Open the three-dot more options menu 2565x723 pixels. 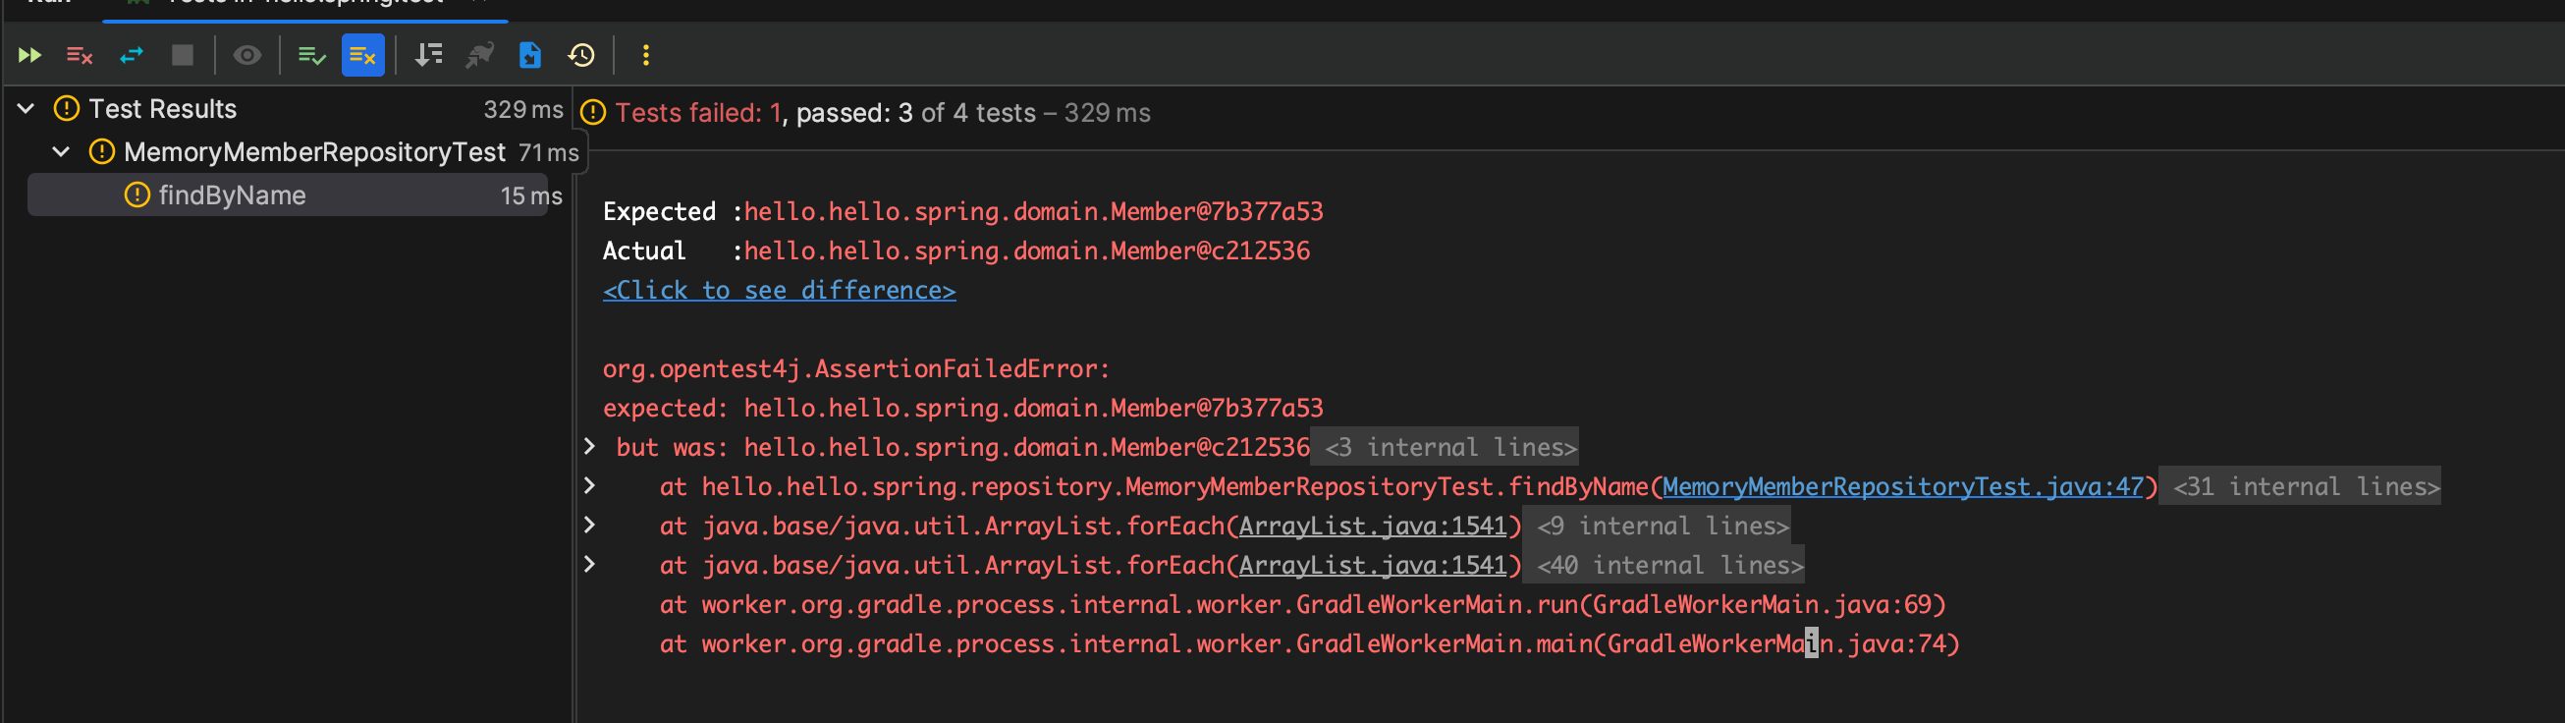[x=646, y=55]
